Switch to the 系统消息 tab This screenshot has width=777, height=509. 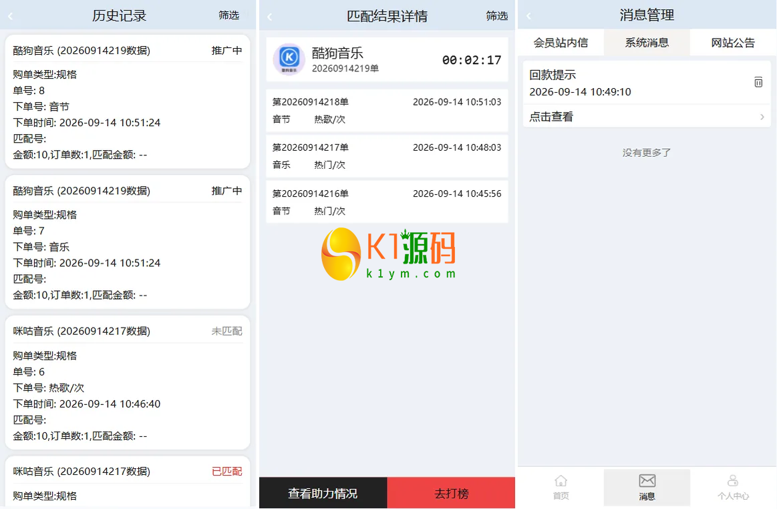[647, 43]
